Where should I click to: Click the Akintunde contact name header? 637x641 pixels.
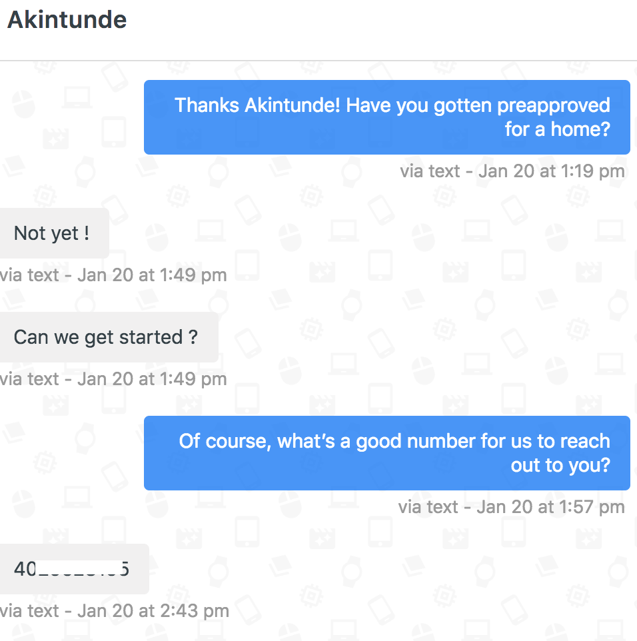tap(67, 20)
